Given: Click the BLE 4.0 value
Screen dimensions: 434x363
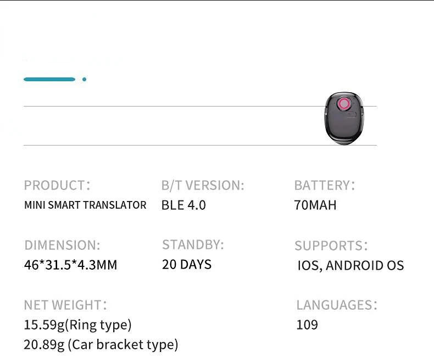Looking at the screenshot, I should [183, 205].
